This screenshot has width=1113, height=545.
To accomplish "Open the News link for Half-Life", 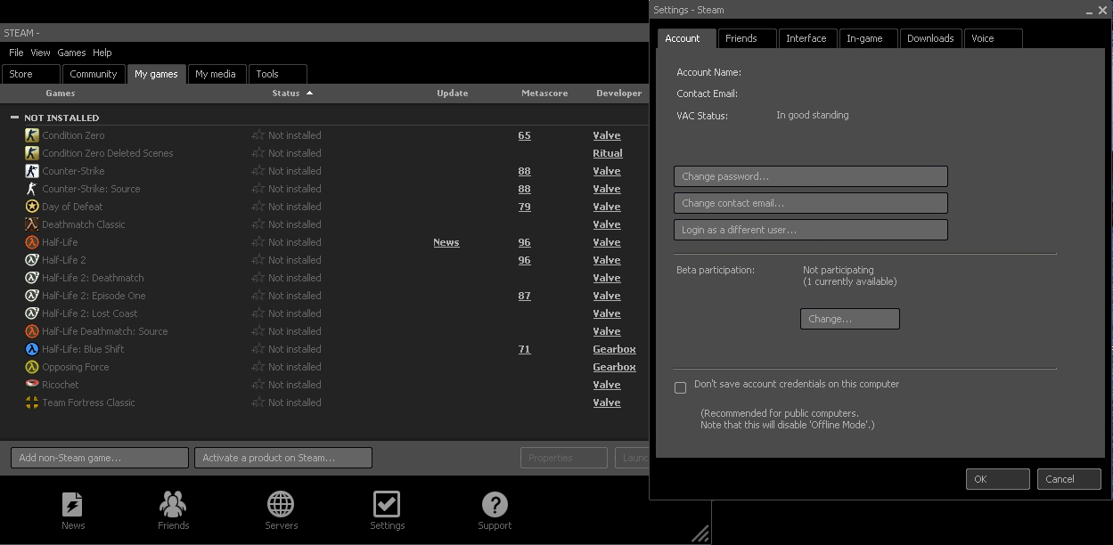I will 446,242.
